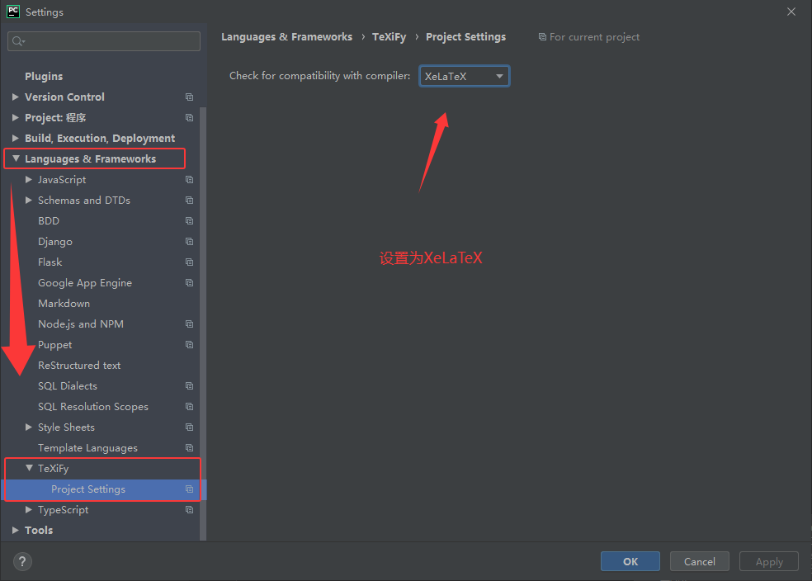
Task: Open the compiler compatibility dropdown showing XeLaTeX
Action: pos(465,76)
